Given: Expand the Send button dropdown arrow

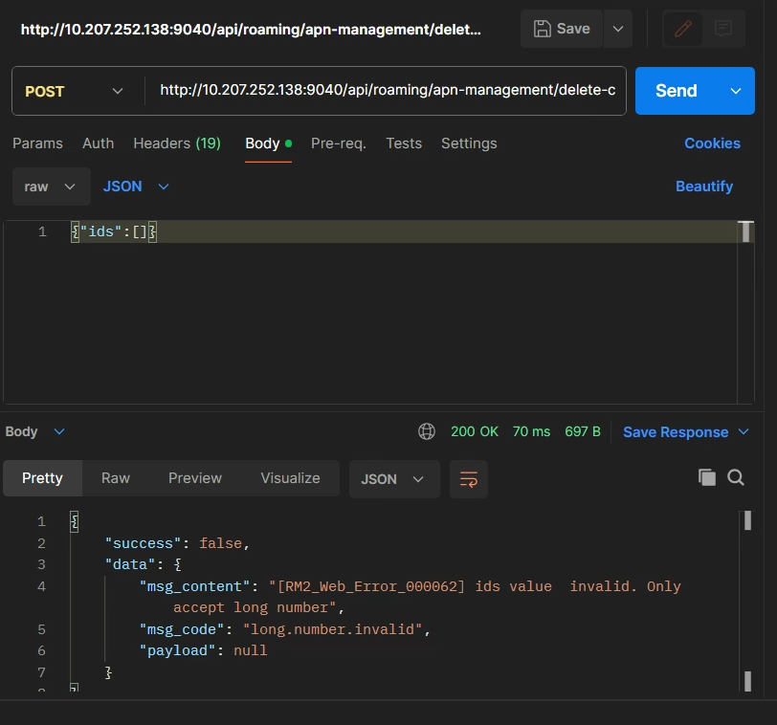Looking at the screenshot, I should coord(736,91).
